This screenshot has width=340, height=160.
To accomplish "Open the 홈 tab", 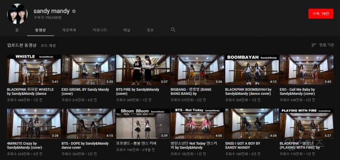I will pos(17,30).
